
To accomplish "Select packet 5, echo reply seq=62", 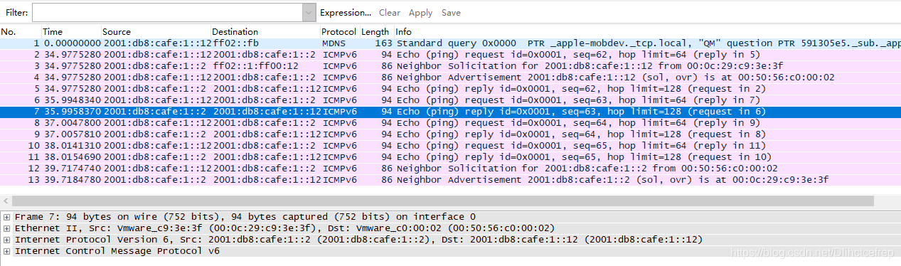I will coord(450,89).
